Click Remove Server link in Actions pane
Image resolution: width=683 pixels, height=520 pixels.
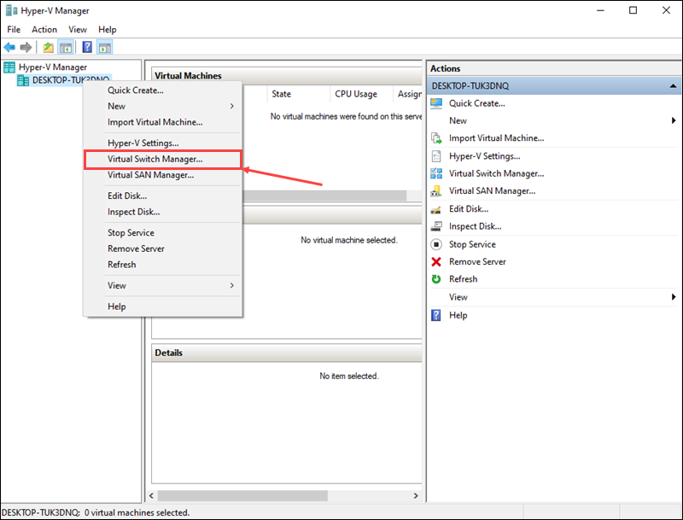[477, 262]
